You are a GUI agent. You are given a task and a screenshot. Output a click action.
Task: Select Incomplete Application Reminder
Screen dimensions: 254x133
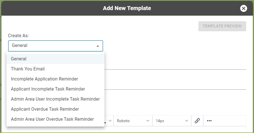tap(55, 79)
